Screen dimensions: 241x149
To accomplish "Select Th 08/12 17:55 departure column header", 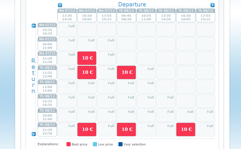I will click(205, 15).
